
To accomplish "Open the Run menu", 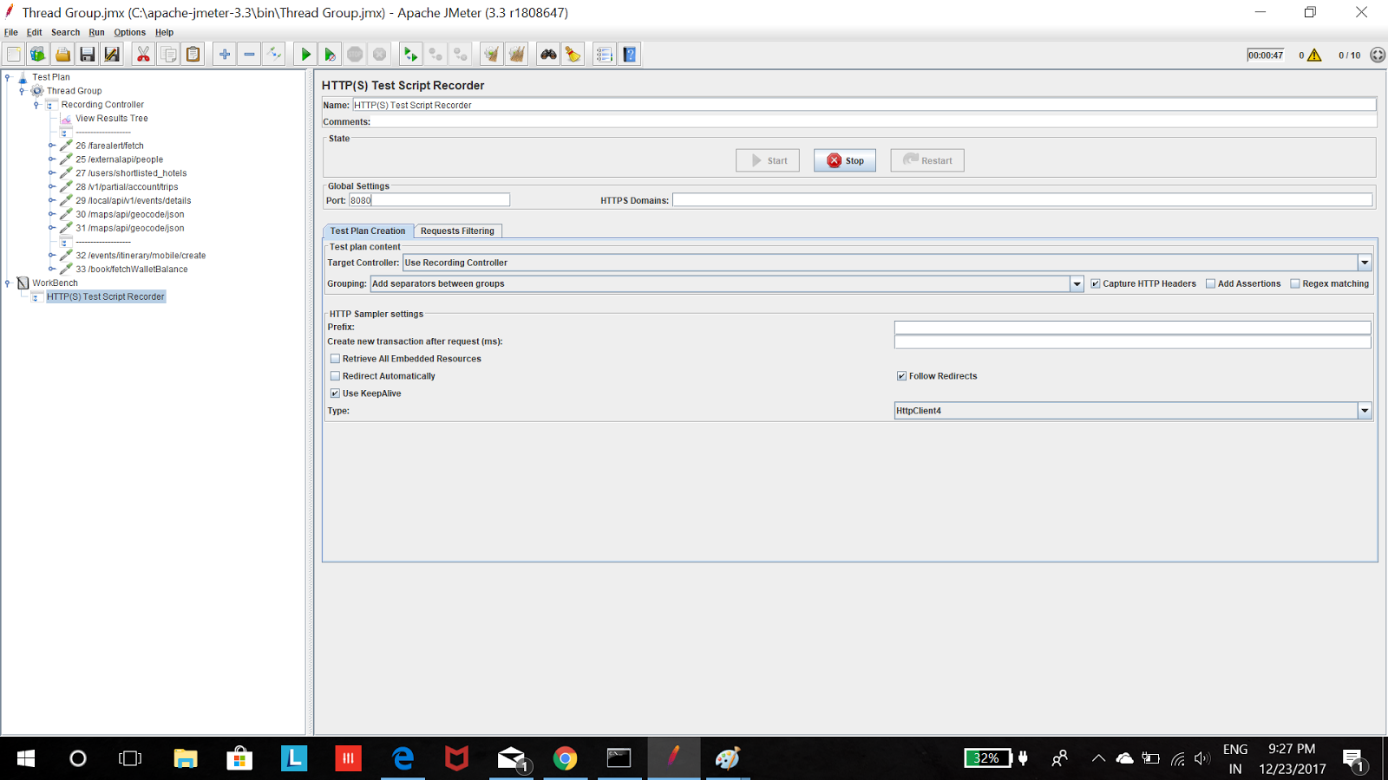I will click(96, 32).
